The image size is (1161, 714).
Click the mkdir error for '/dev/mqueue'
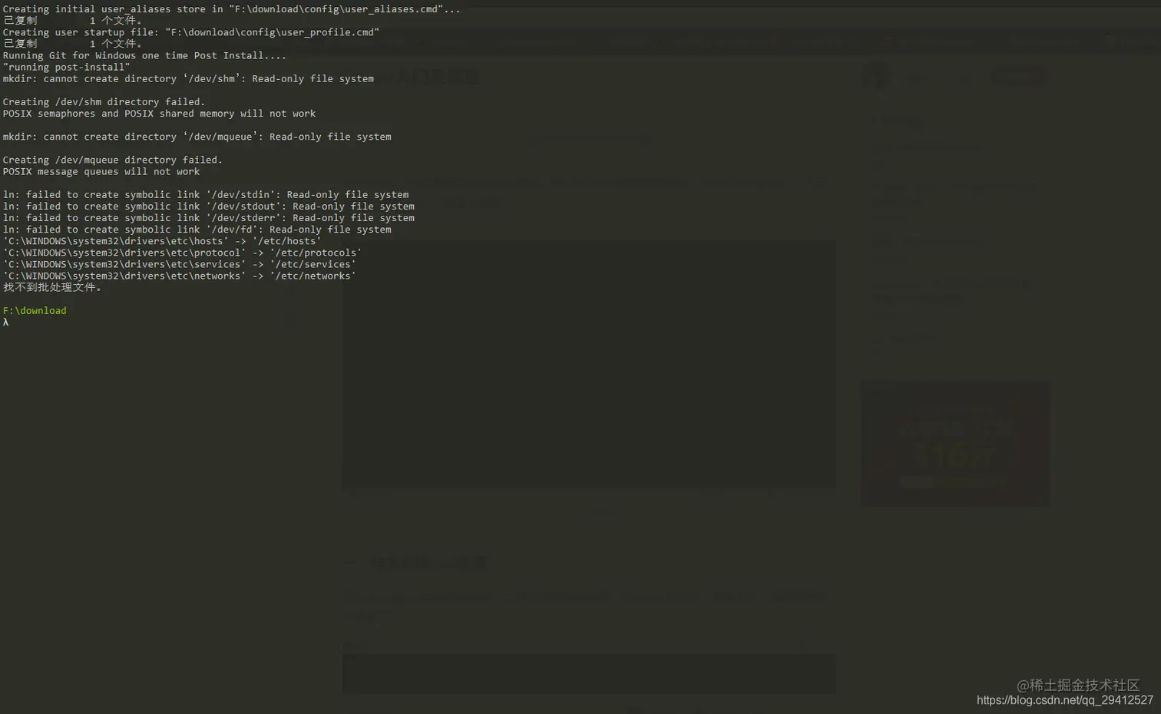pos(197,137)
